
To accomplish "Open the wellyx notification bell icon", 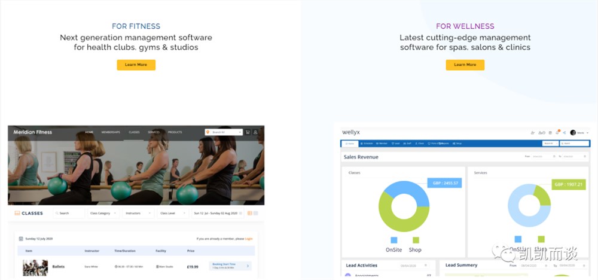I will [557, 132].
